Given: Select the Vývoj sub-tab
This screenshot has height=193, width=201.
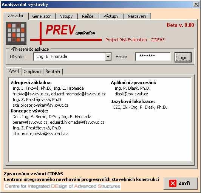Looking at the screenshot, I should pyautogui.click(x=14, y=71).
